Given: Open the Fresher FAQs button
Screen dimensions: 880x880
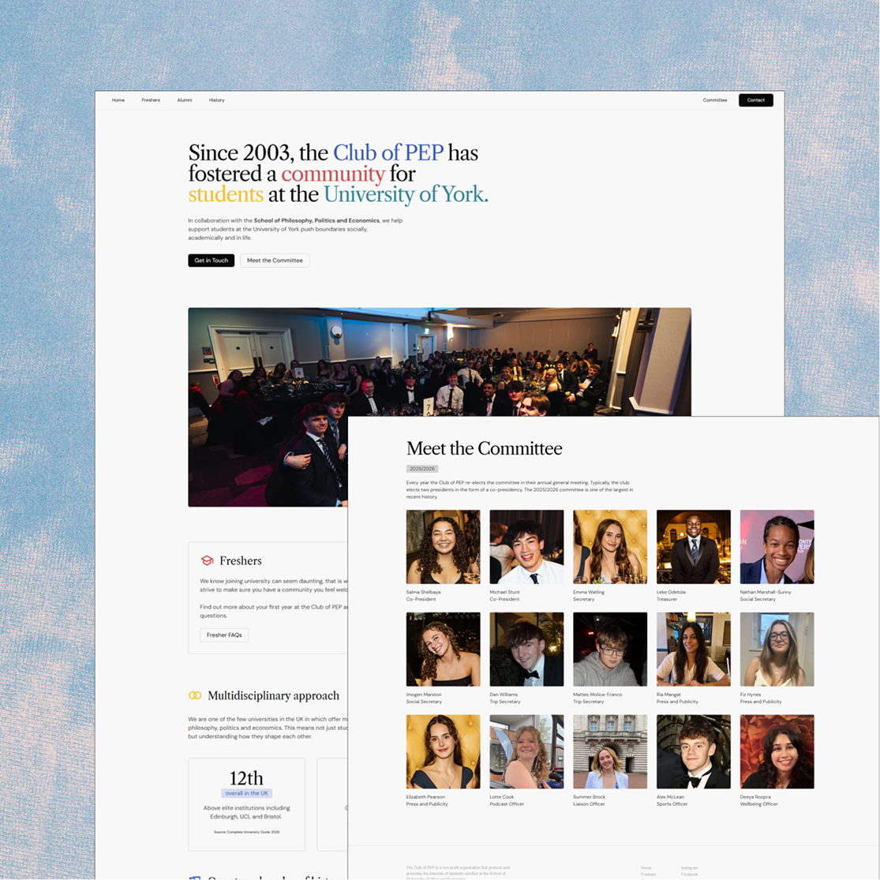Looking at the screenshot, I should [224, 635].
